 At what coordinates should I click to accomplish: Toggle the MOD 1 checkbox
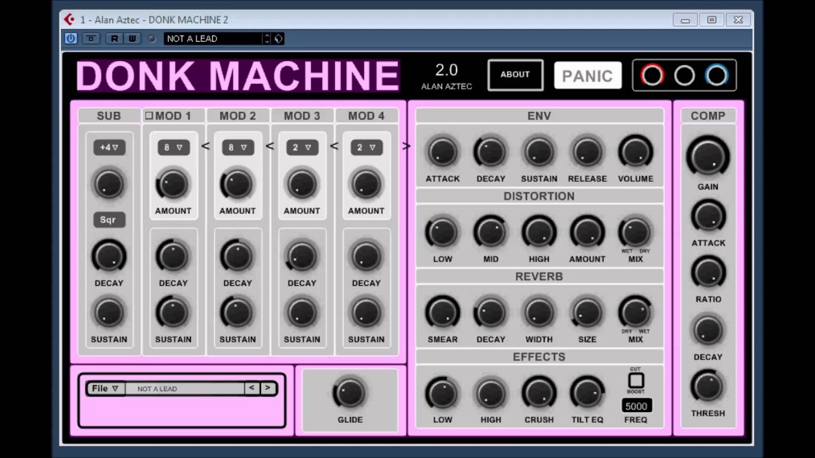[149, 116]
